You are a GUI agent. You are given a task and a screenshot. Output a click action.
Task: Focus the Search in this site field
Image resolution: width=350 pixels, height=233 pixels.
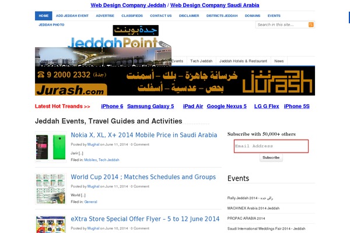click(x=282, y=24)
